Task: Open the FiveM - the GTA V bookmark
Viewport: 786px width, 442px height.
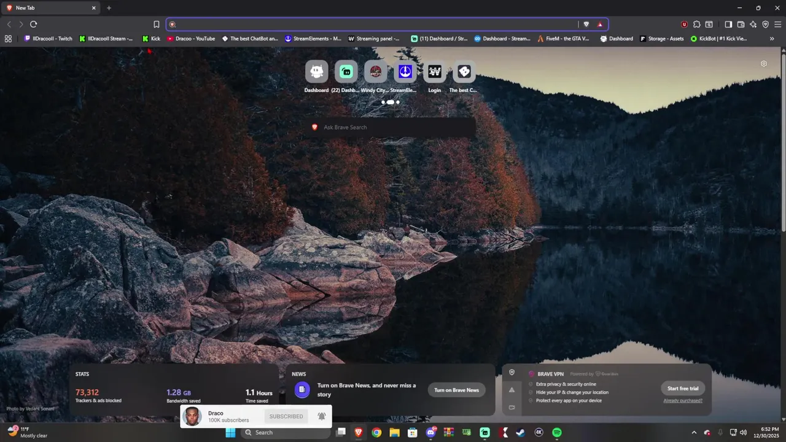Action: 564,38
